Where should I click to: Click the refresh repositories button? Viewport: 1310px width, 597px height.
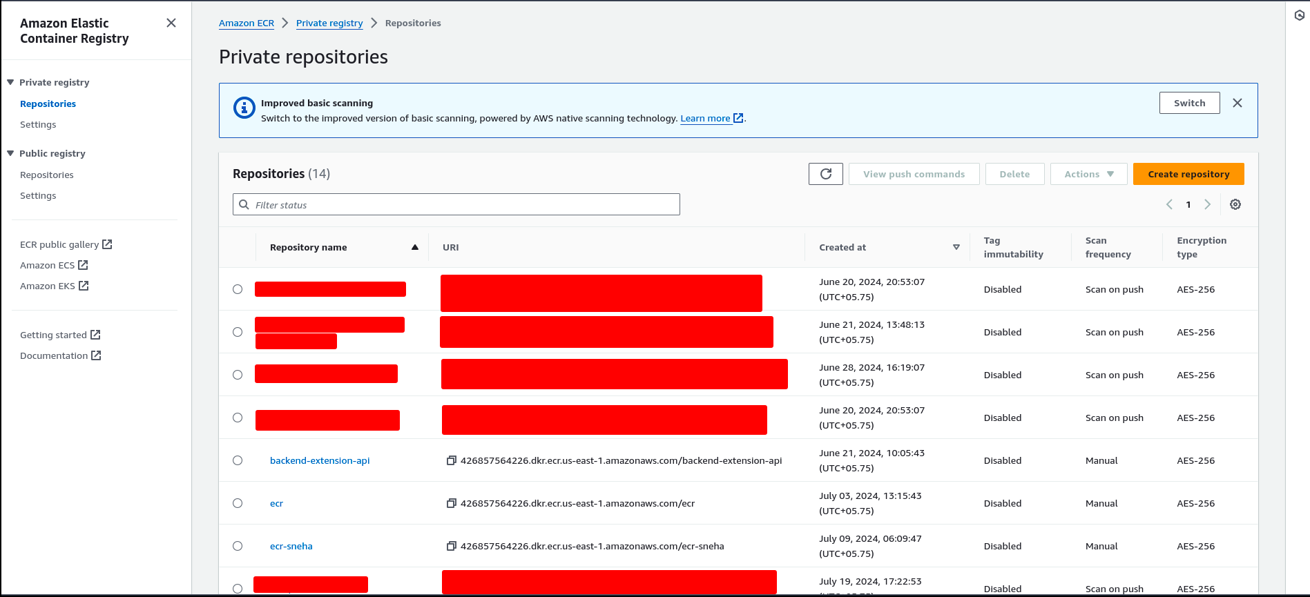[x=826, y=174]
